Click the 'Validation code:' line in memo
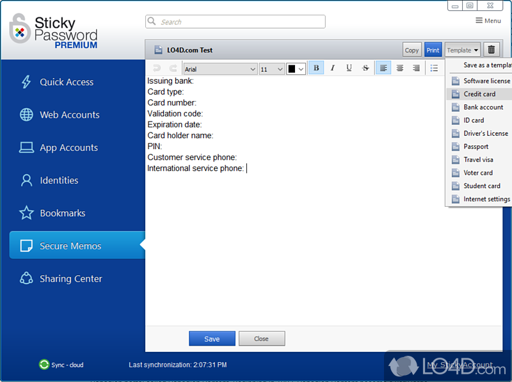Image resolution: width=512 pixels, height=382 pixels. pos(175,114)
